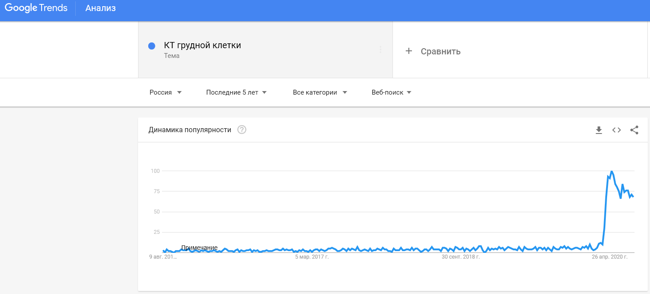Share the popularity chart
The width and height of the screenshot is (650, 294).
click(x=634, y=130)
